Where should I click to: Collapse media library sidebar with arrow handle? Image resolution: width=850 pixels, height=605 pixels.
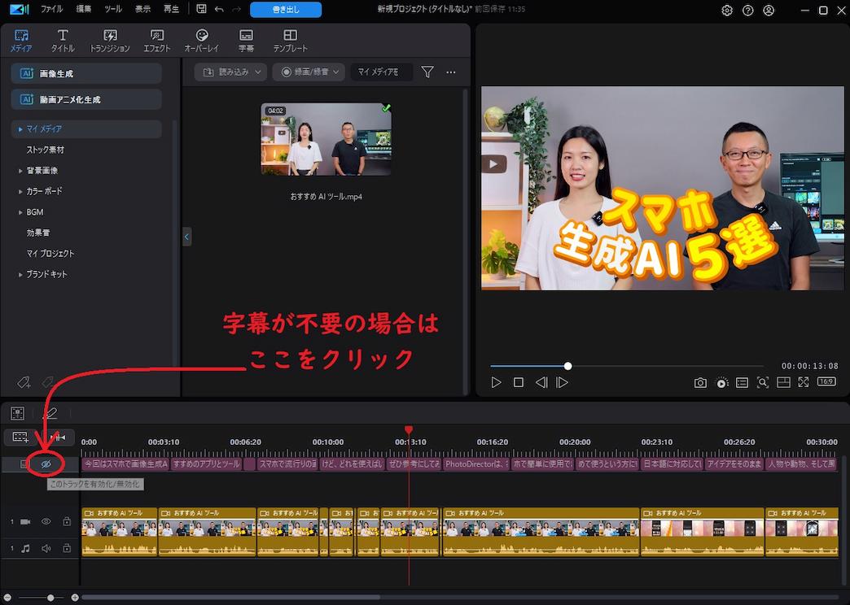tap(187, 237)
